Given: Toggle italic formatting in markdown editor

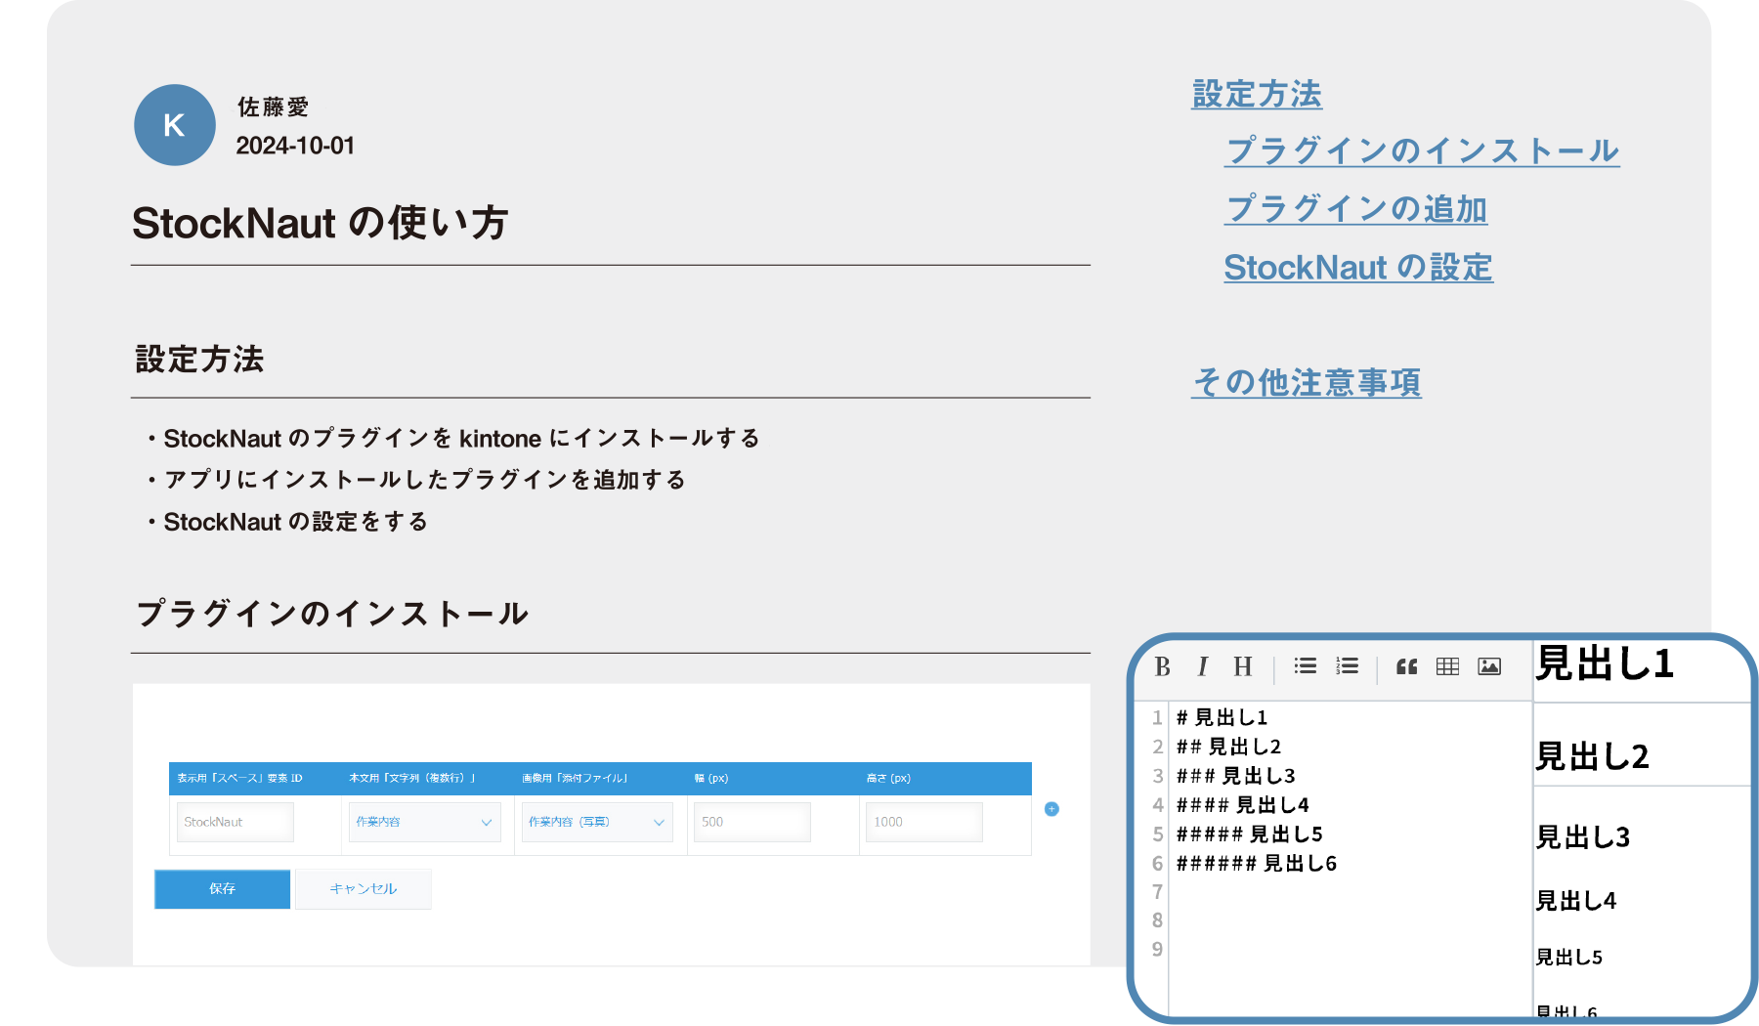Looking at the screenshot, I should point(1202,666).
